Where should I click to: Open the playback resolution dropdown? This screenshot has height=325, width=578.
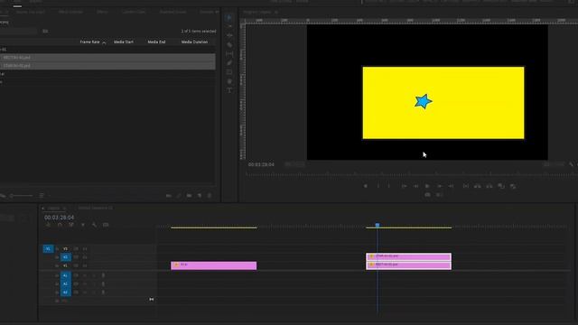pyautogui.click(x=554, y=164)
